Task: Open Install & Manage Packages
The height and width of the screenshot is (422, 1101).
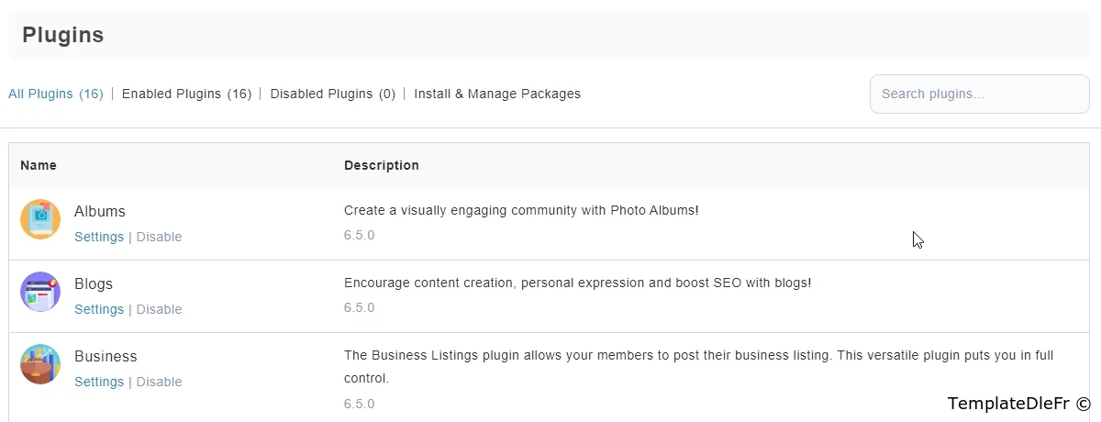Action: [496, 94]
